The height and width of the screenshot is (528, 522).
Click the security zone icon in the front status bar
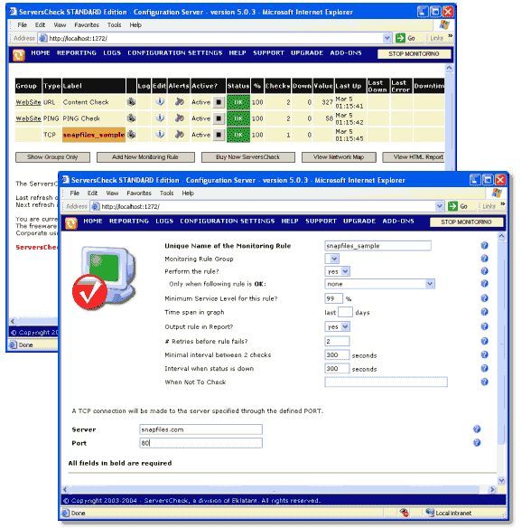430,513
